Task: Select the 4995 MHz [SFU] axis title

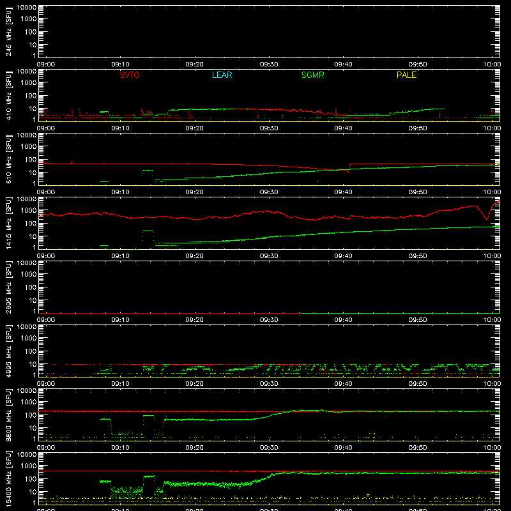Action: click(x=8, y=351)
